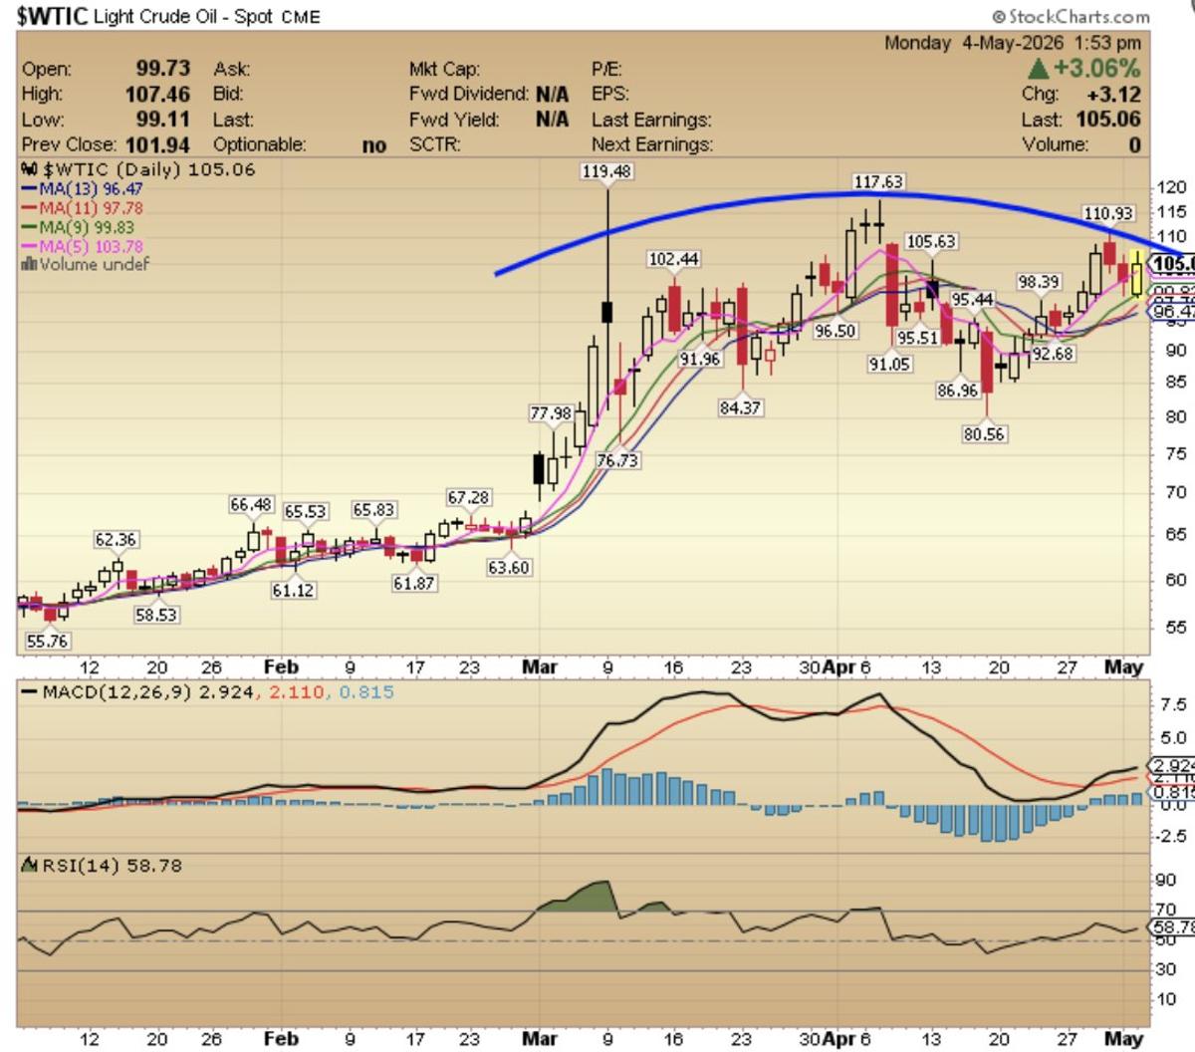Click the 62.36 price label
1195x1052 pixels.
[116, 539]
